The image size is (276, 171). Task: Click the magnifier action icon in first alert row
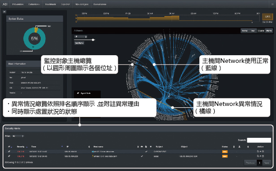click(x=258, y=151)
